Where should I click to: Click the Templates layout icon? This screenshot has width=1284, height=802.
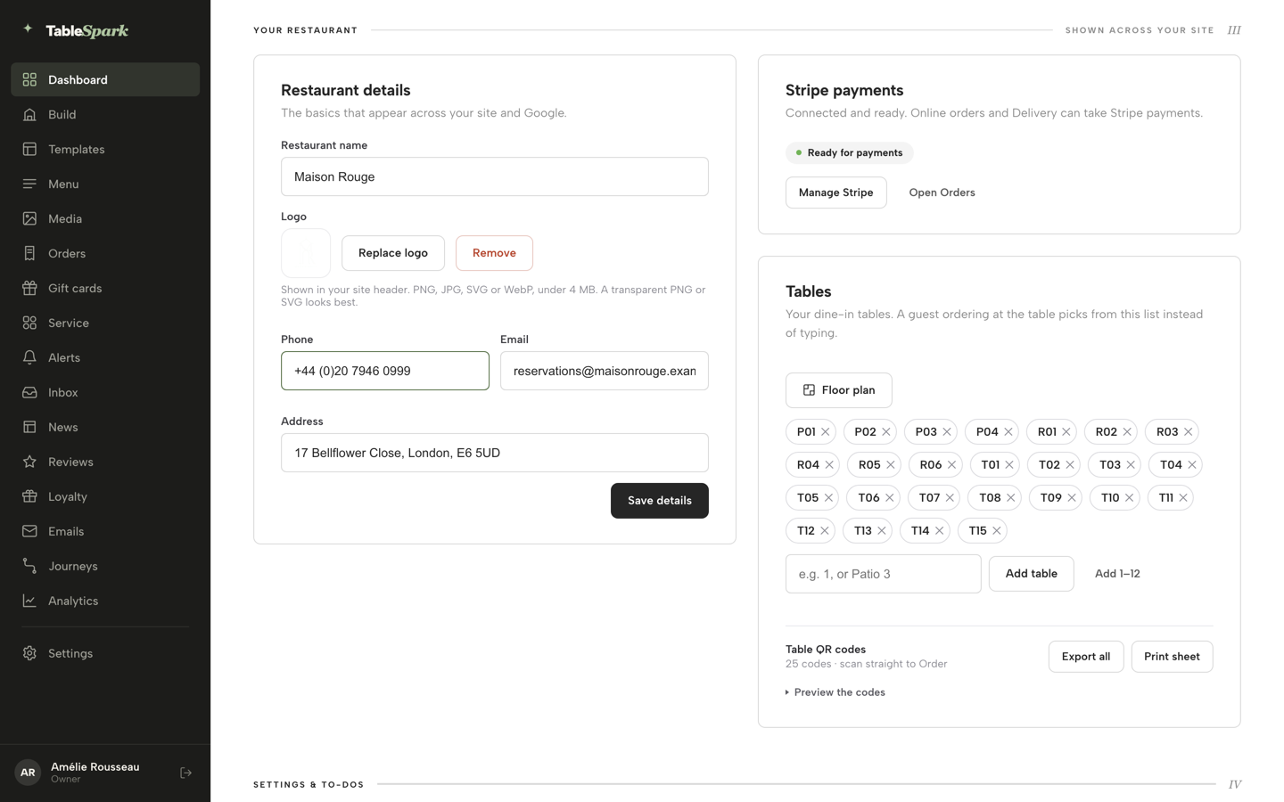tap(29, 149)
